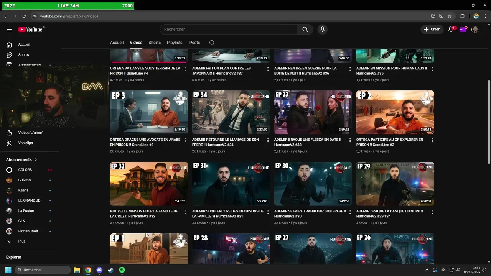Open video title ADEMIR SE FAIRE TRAHIR PAR SON FRERE
491x276 pixels.
click(310, 214)
